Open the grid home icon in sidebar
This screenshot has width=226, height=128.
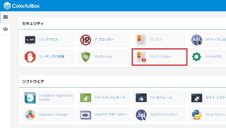[6, 17]
